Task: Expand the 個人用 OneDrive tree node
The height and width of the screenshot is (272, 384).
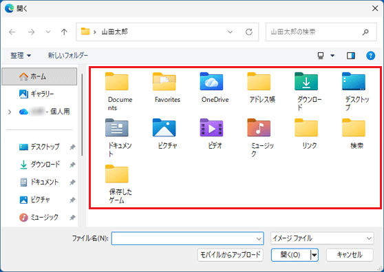Action: [10, 112]
